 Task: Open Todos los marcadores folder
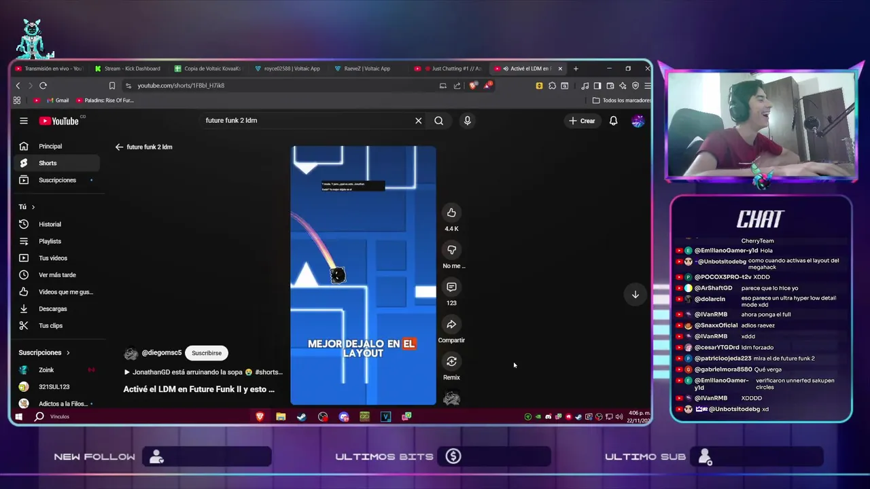tap(621, 101)
